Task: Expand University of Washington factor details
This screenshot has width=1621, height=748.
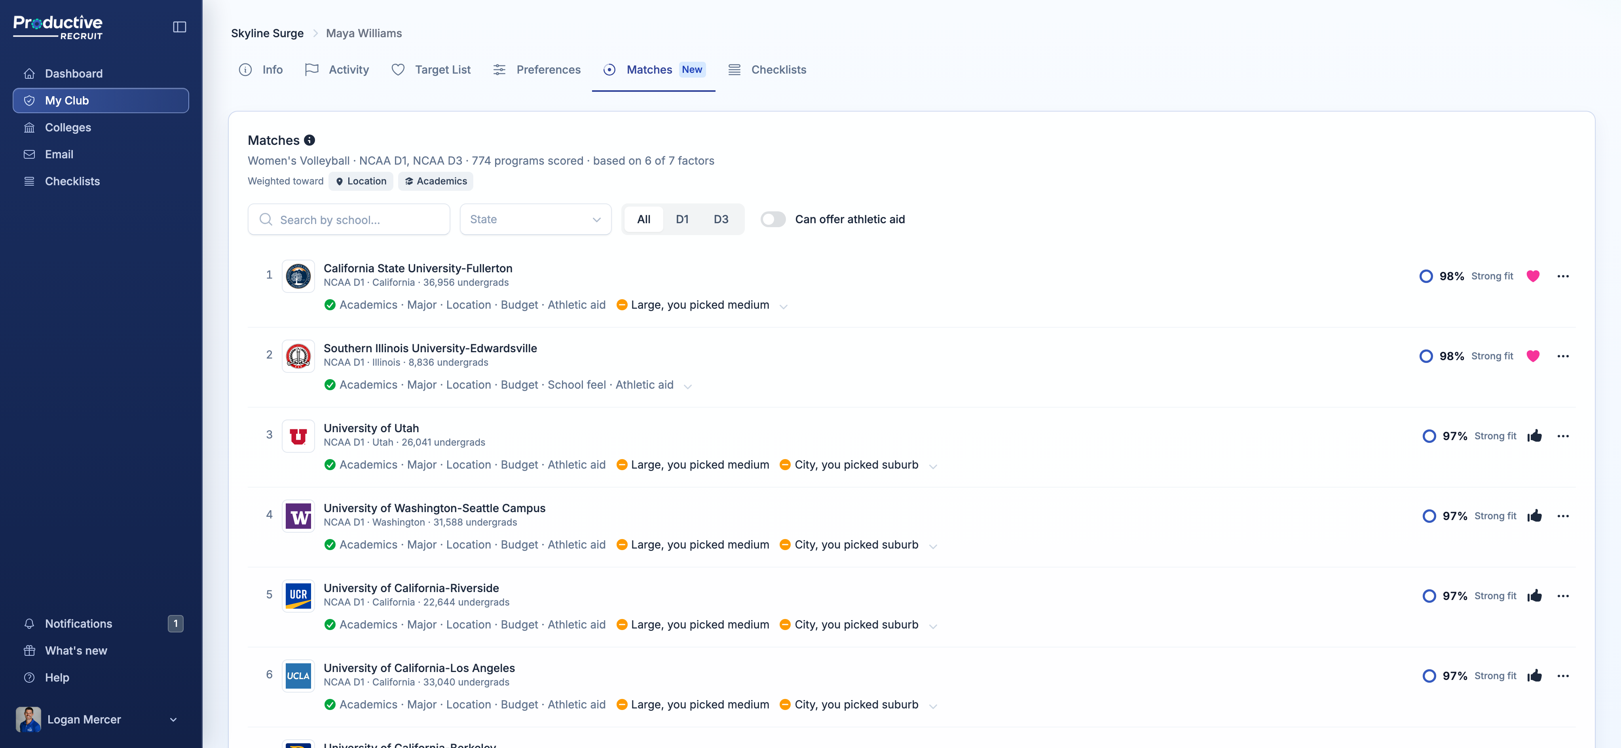Action: (x=933, y=546)
